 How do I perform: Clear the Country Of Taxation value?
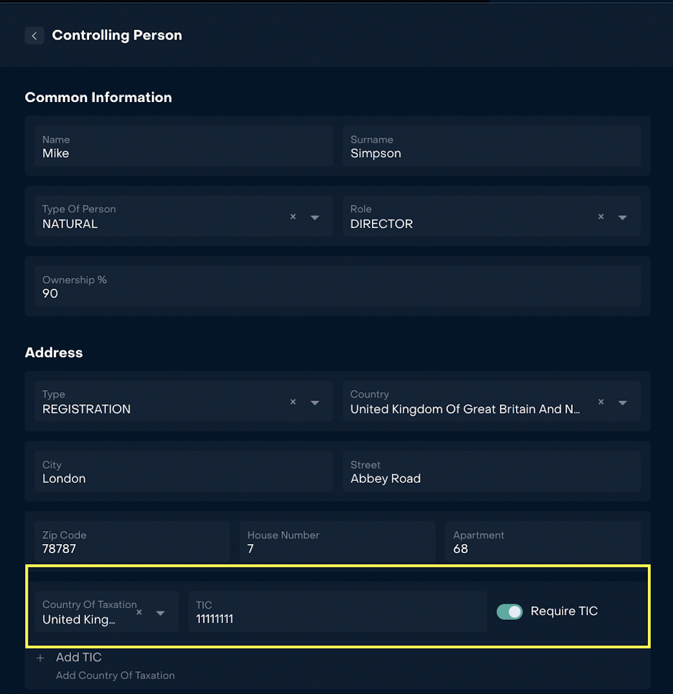tap(139, 612)
